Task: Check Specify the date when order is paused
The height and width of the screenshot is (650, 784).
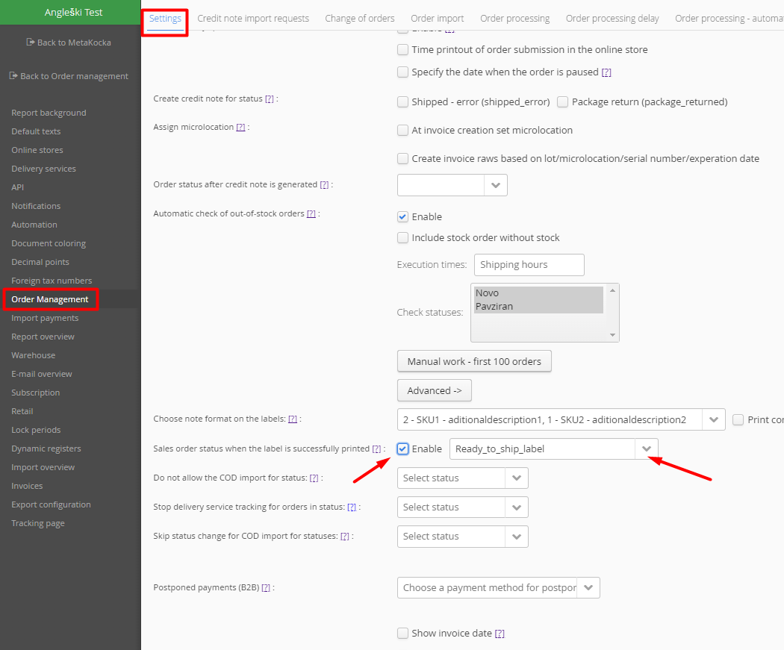Action: [x=402, y=72]
